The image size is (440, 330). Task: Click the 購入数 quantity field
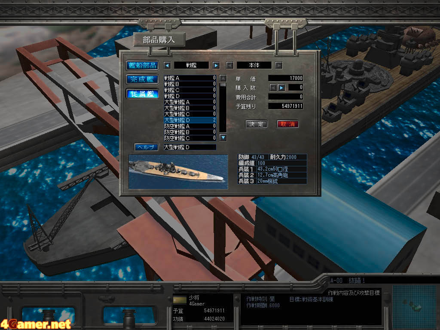click(296, 88)
